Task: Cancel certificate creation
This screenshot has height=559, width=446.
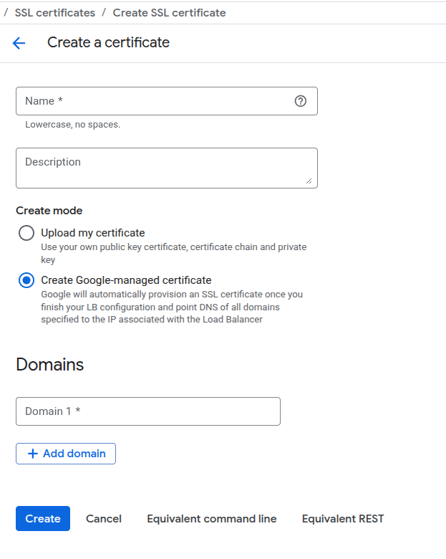Action: pos(104,518)
